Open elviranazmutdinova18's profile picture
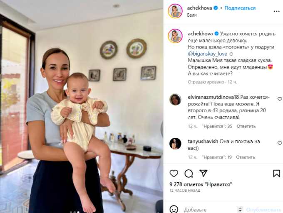Screen dimensions: 283x213 pyautogui.click(x=175, y=99)
